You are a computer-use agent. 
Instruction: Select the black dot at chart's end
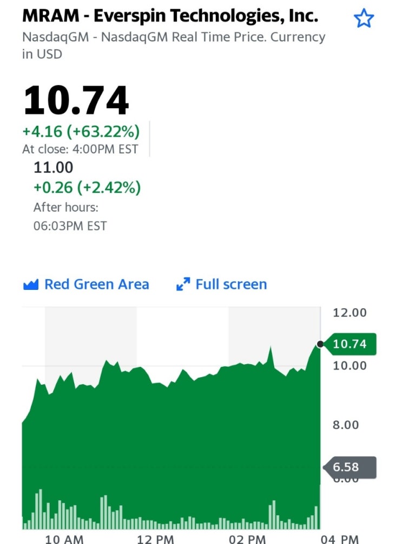coord(320,344)
